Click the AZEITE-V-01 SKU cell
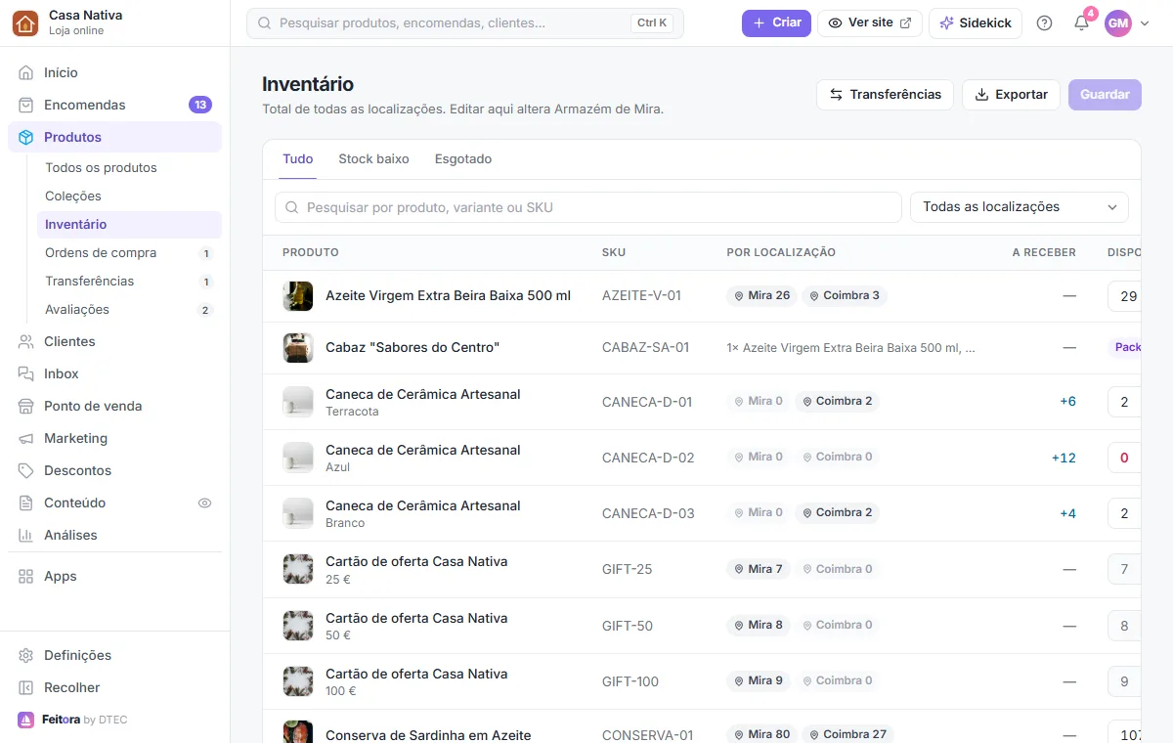Image resolution: width=1173 pixels, height=743 pixels. coord(641,295)
